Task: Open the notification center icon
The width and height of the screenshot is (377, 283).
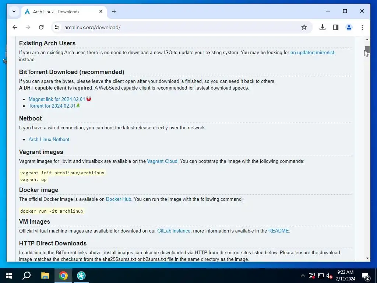Action: click(x=365, y=276)
